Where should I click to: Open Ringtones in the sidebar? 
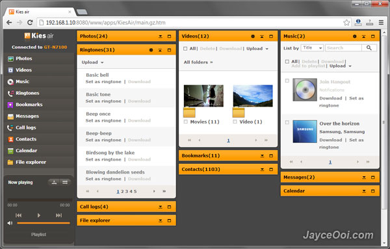point(27,93)
